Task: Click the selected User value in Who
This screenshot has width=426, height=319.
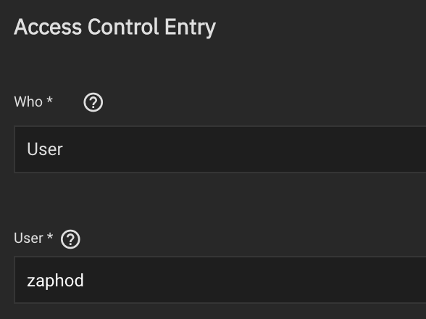Action: 45,149
